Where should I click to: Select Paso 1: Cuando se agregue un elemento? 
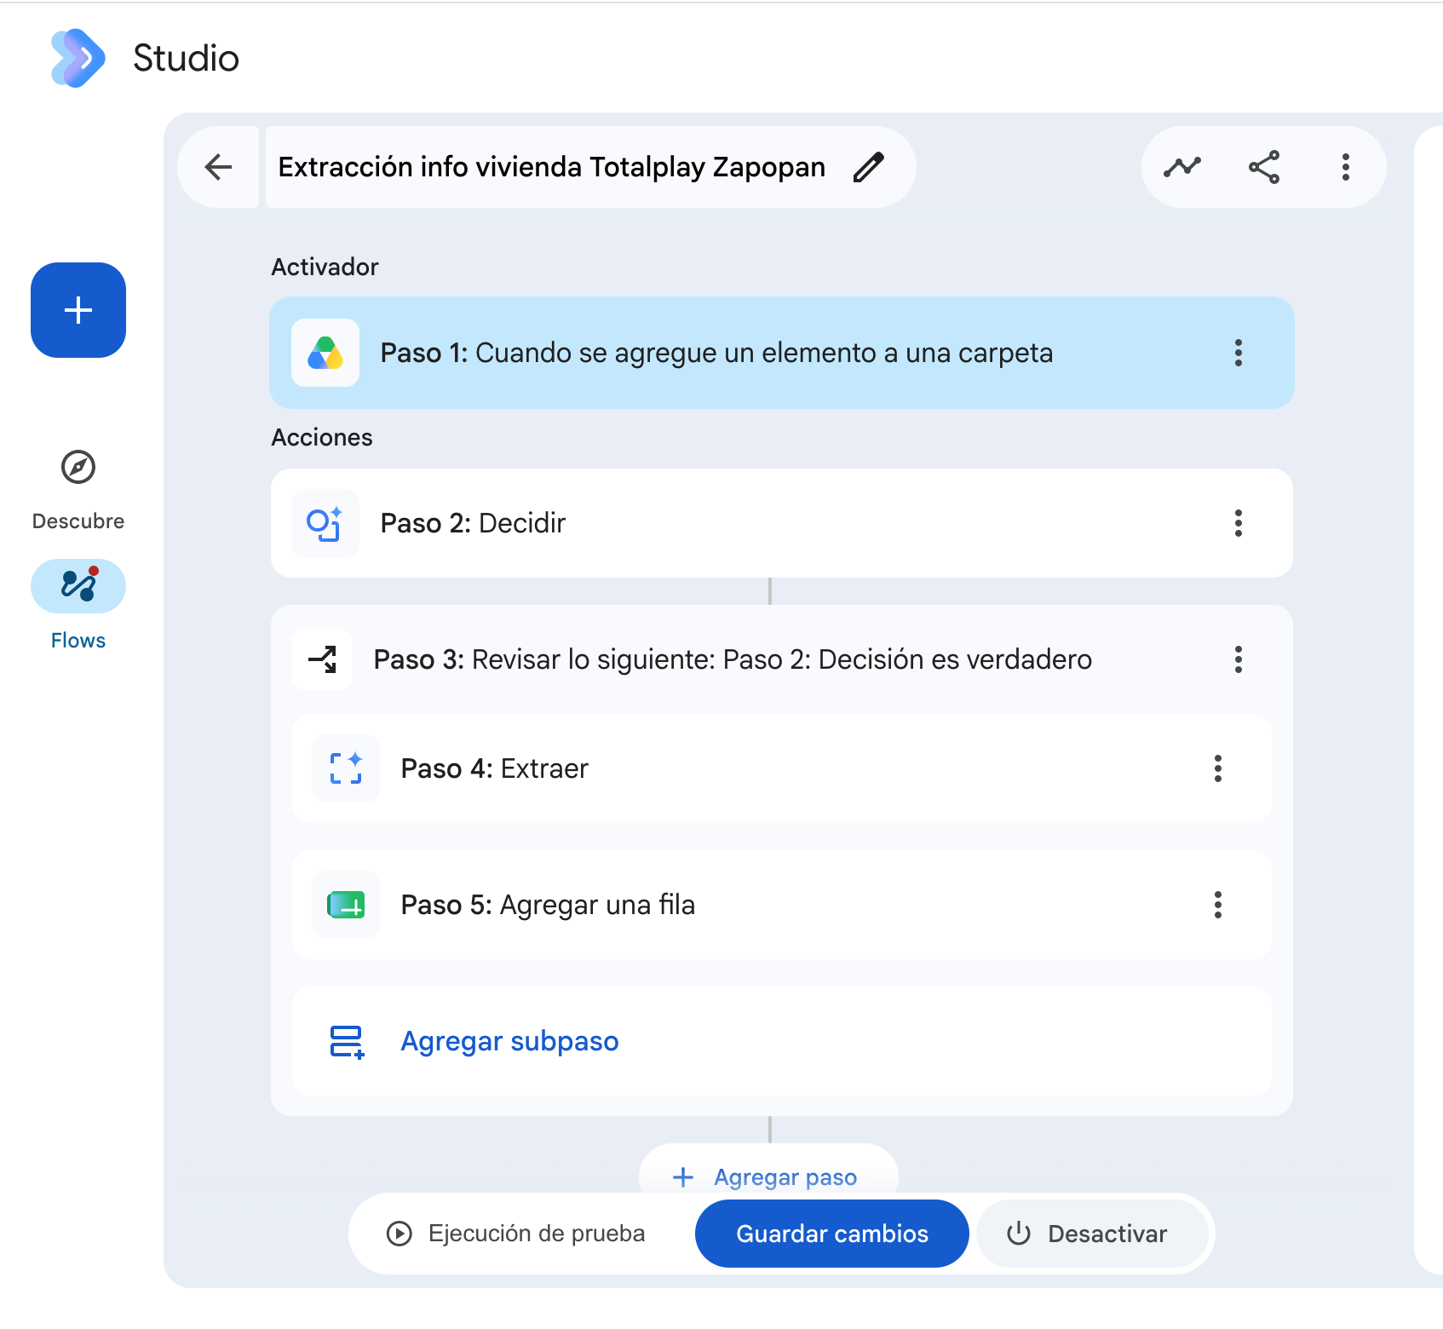tap(782, 353)
